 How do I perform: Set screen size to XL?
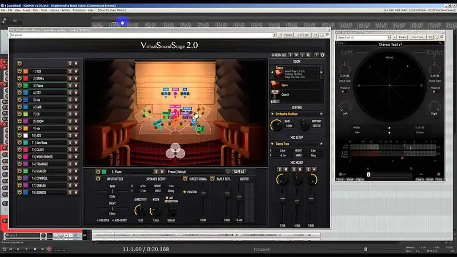(308, 55)
